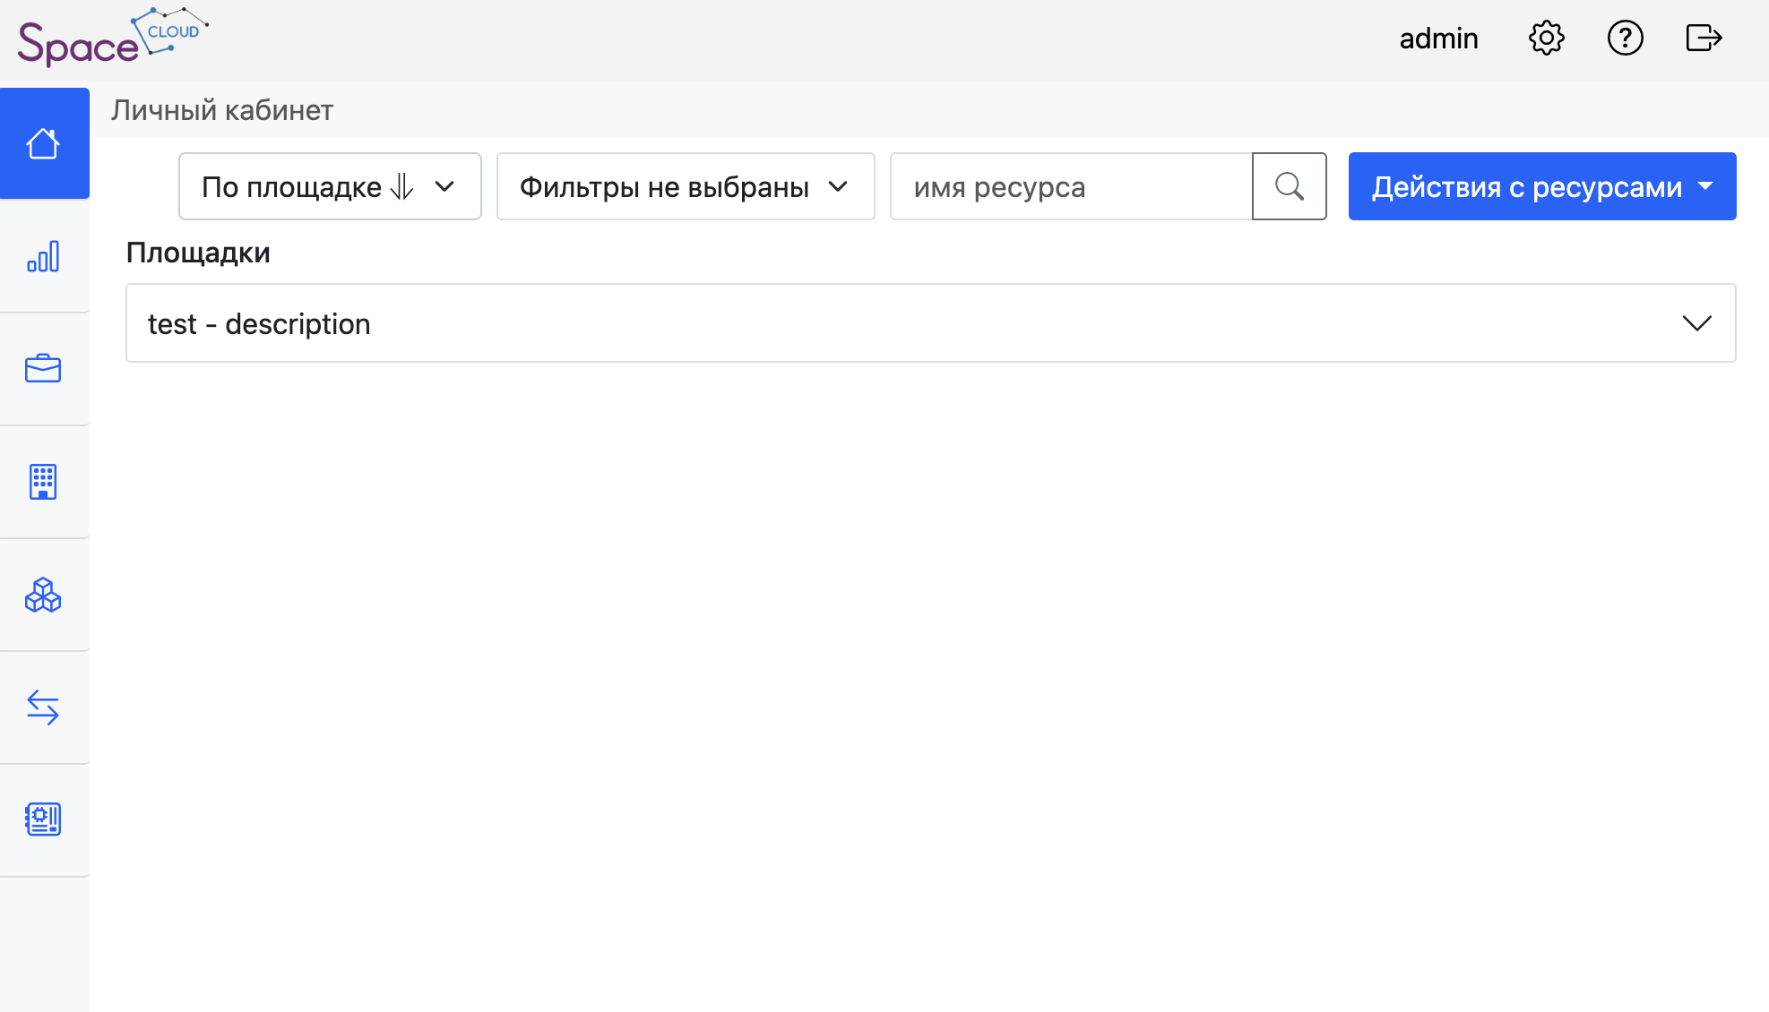Open the building sidebar icon
Viewport: 1769px width, 1012px height.
click(43, 482)
